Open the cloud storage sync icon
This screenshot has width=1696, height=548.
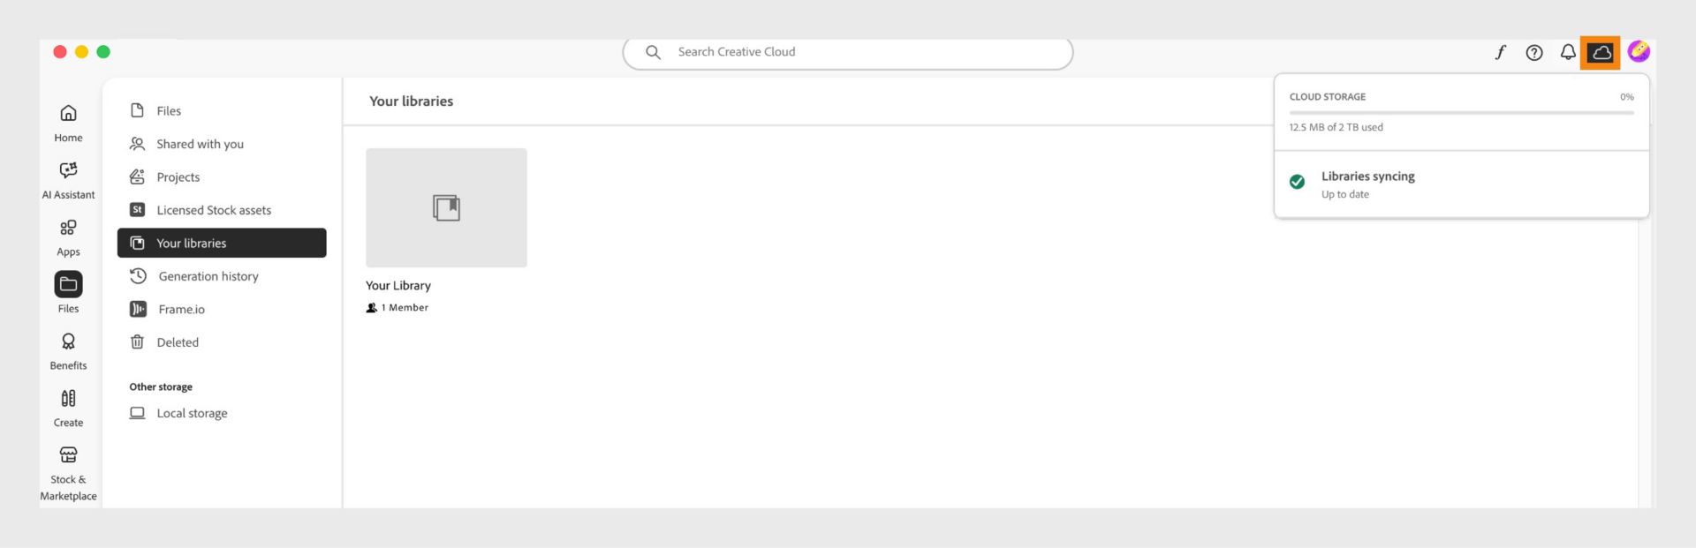(1601, 52)
